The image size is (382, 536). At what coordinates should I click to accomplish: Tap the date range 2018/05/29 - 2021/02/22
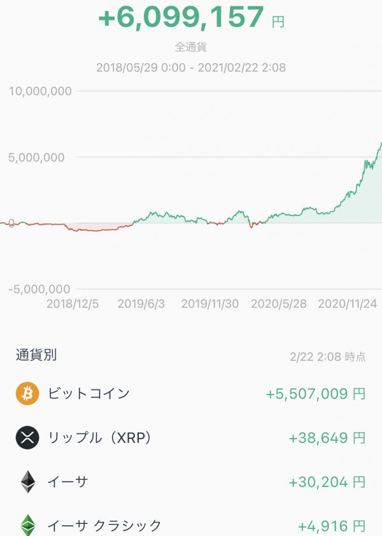[x=191, y=68]
